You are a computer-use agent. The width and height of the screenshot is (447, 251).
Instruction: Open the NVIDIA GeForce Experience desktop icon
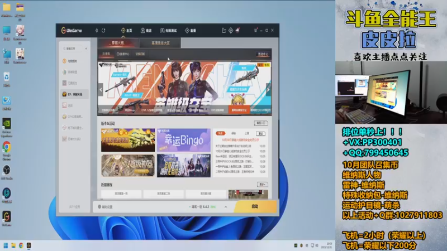pos(7,128)
